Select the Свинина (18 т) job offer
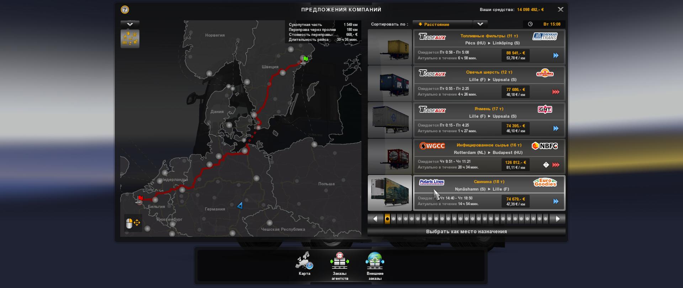Screen dimensions: 683x288 tap(489, 193)
